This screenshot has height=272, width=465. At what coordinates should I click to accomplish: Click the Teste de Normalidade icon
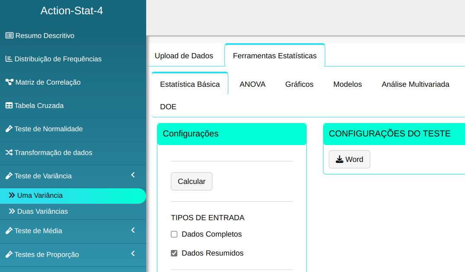point(9,129)
